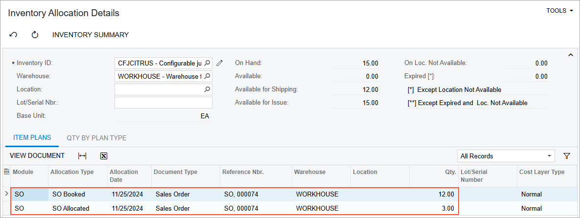
Task: Click the undo/cancel arrow icon
Action: click(13, 35)
